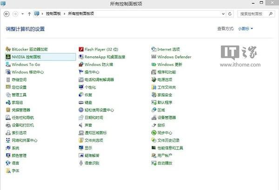Open the 小图标 view-by dropdown
The height and width of the screenshot is (190, 279).
[245, 29]
